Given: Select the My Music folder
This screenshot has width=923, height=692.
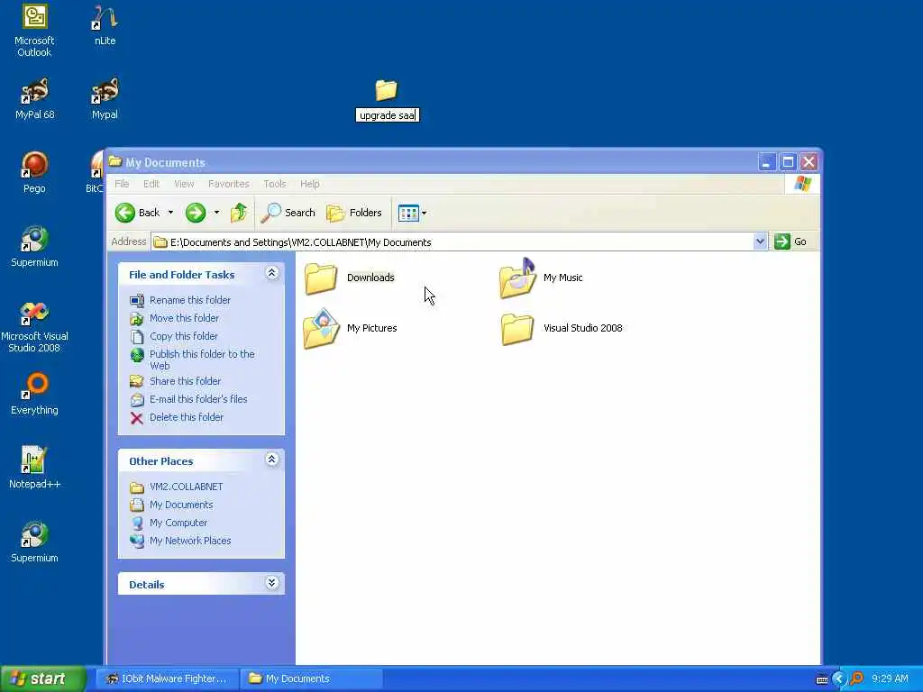Looking at the screenshot, I should 541,278.
